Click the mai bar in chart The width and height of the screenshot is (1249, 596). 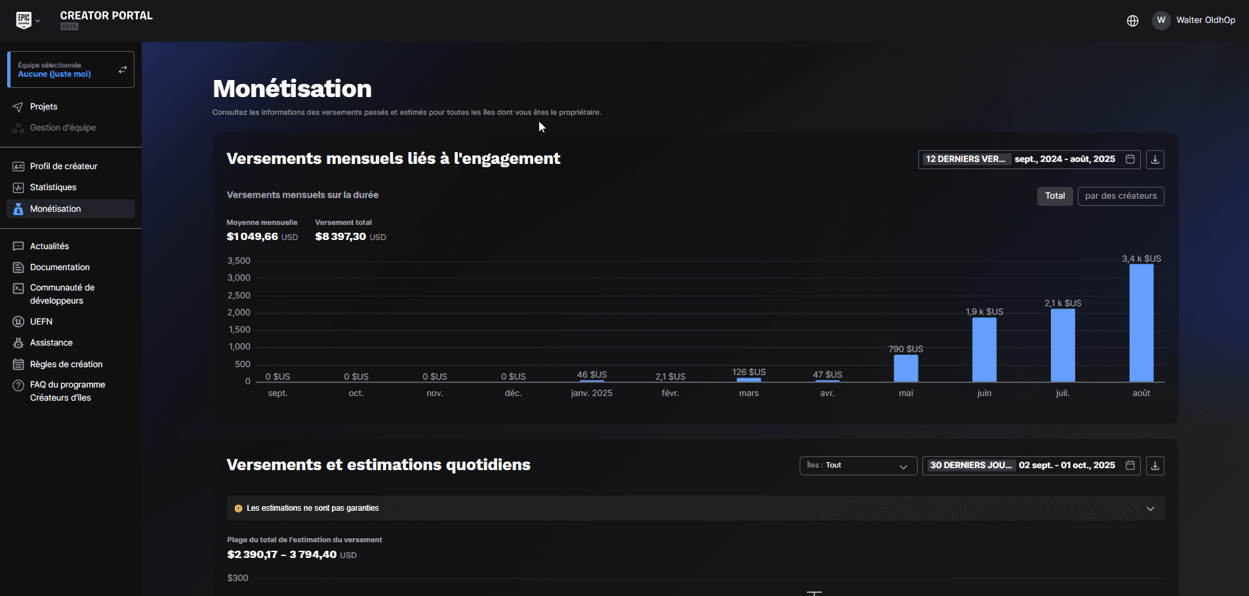coord(906,368)
